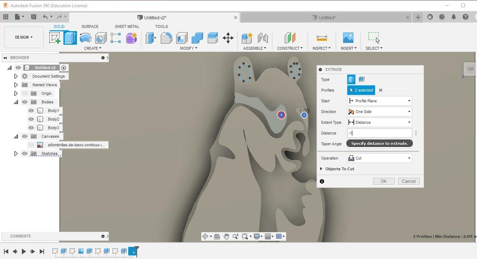Toggle Sketches folder visibility
This screenshot has height=259, width=477.
(x=25, y=153)
